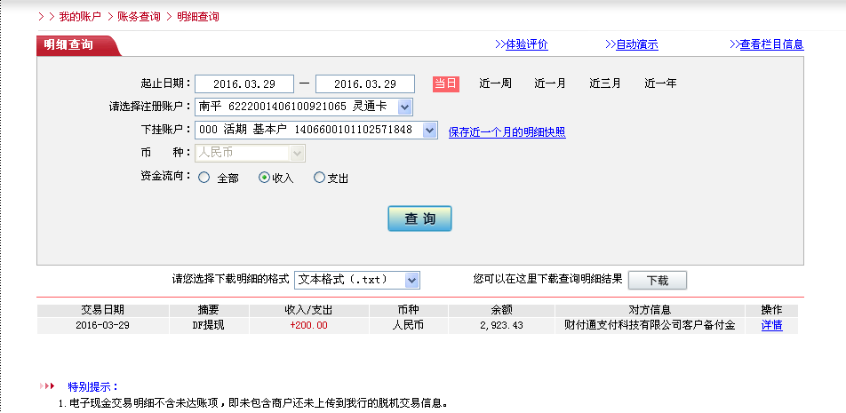Select the 收入 radio button
This screenshot has width=846, height=413.
coord(264,178)
